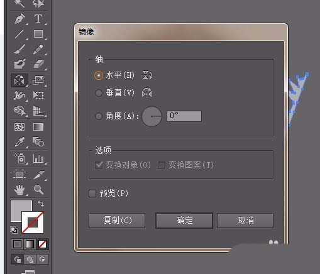Image resolution: width=320 pixels, height=274 pixels.
Task: Enable 预览(P) checkbox
Action: pyautogui.click(x=92, y=194)
